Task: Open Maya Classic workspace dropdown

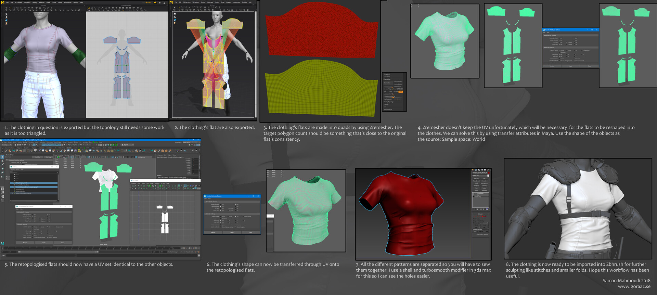Action: pyautogui.click(x=191, y=142)
